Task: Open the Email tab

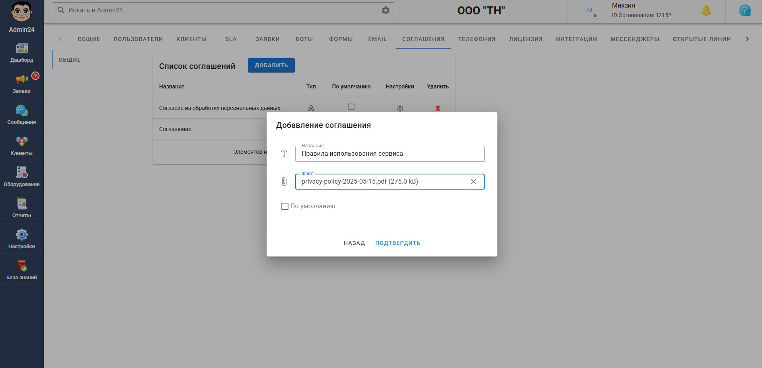Action: [x=378, y=39]
